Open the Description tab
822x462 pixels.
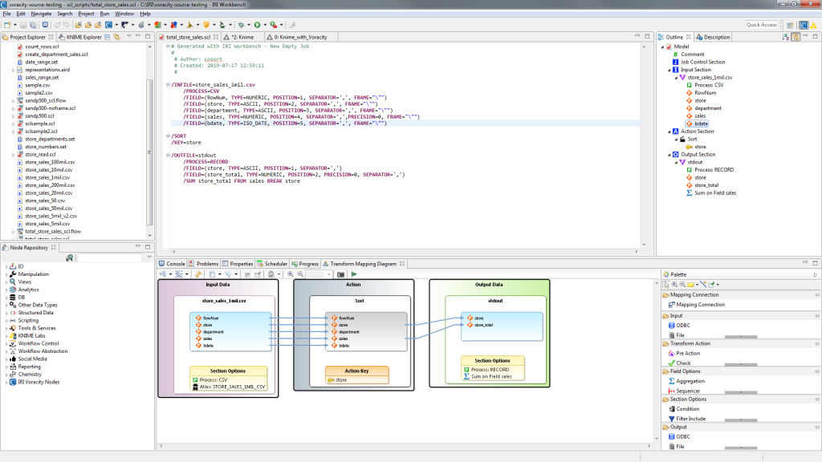[x=713, y=37]
